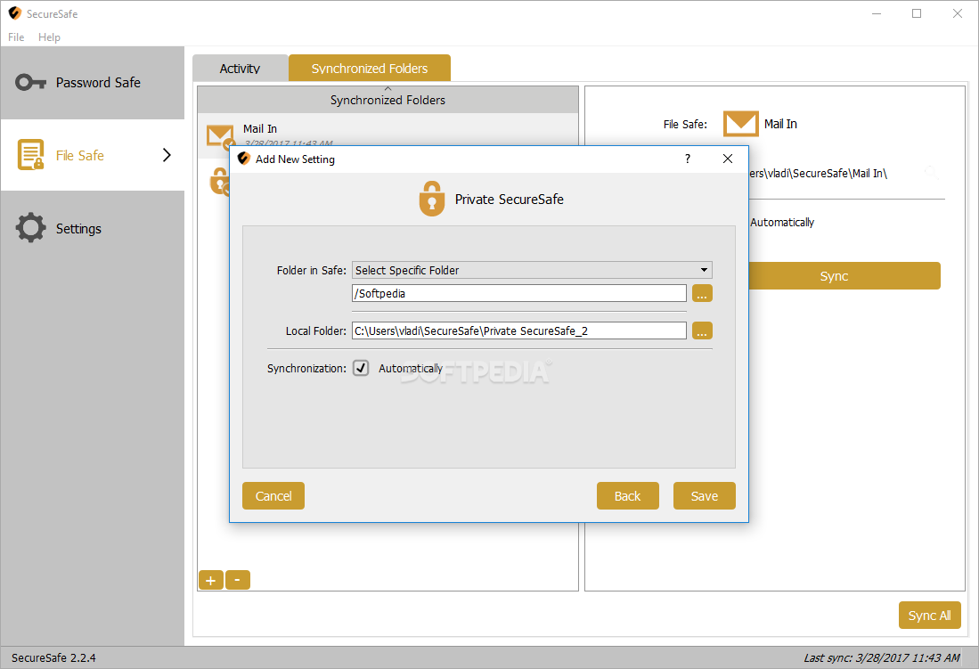This screenshot has width=979, height=669.
Task: Click the SecureSafe shield icon in dialog title
Action: tap(243, 159)
